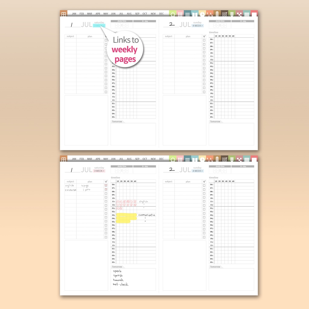The height and width of the screenshot is (309, 309).
Task: Click pink hatched block at 11a timeline
Action: click(126, 201)
